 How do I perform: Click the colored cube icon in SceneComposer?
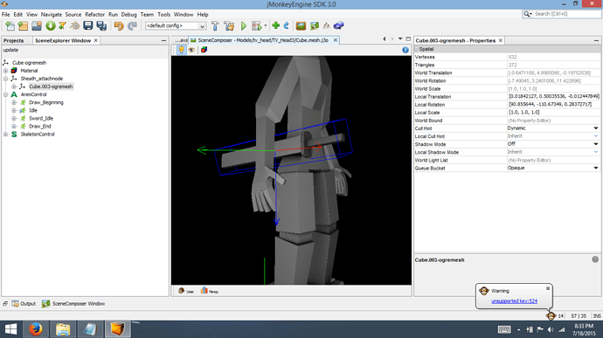tap(204, 50)
